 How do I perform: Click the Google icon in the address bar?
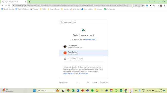132,6
